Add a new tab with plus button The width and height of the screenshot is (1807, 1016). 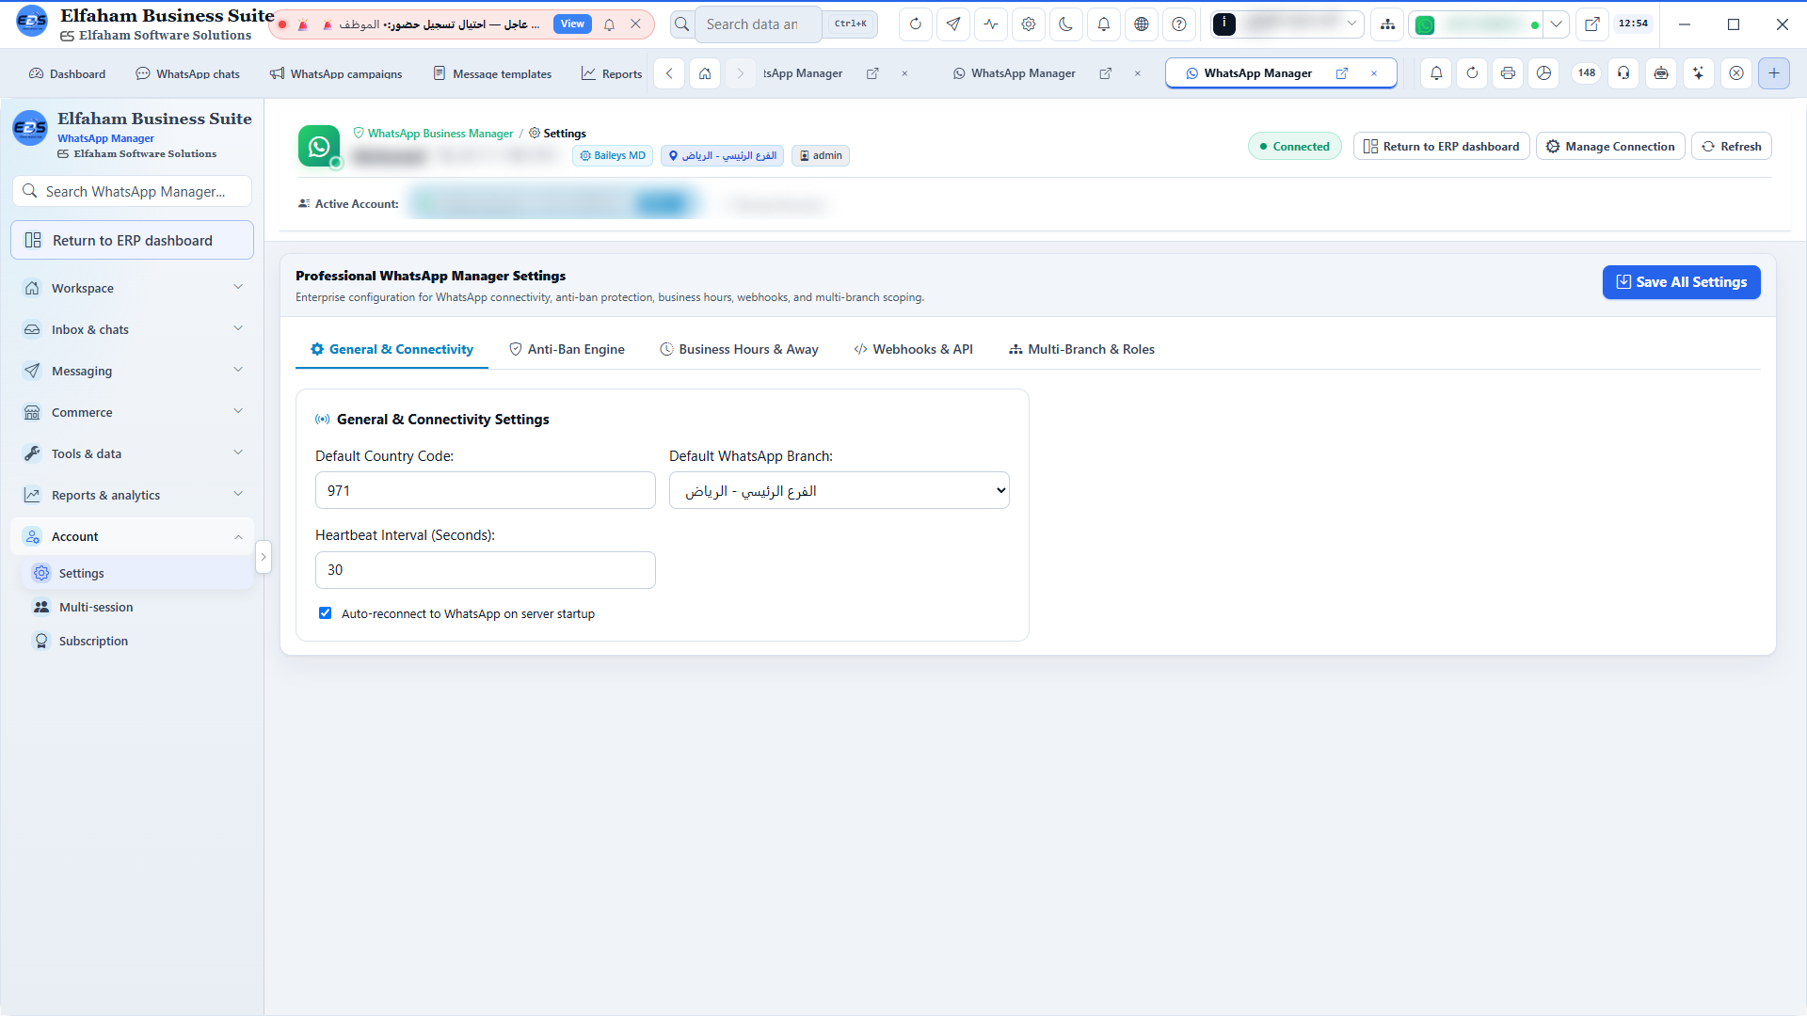click(x=1774, y=73)
